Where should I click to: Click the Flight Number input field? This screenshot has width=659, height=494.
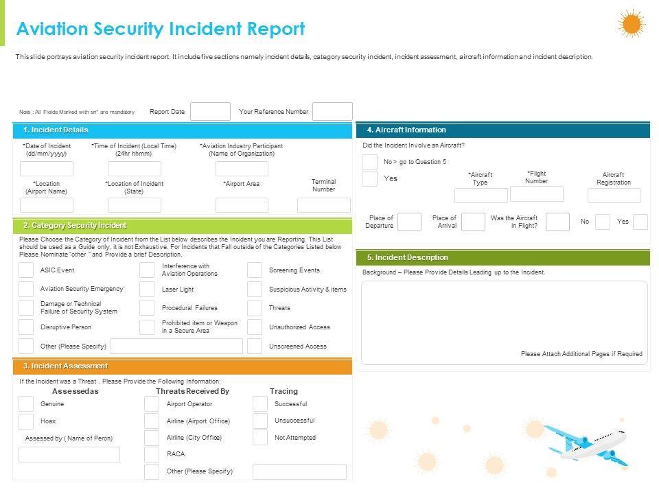point(536,193)
